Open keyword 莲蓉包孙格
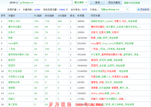Image resolution: width=151 pixels, height=107 pixels. [14, 82]
